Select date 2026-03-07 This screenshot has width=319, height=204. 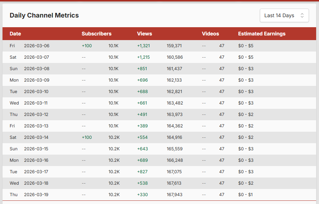37,57
